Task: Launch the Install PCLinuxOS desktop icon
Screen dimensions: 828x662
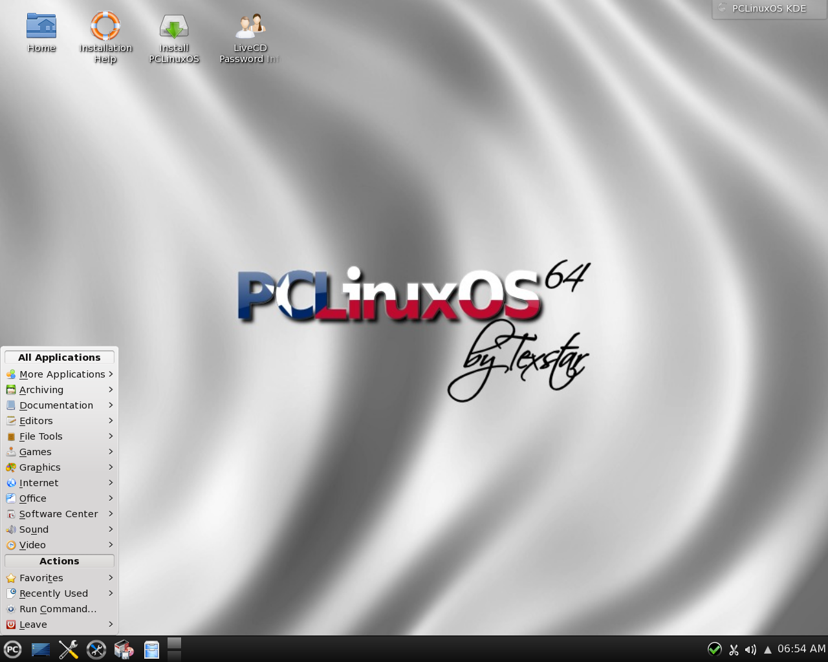Action: (x=174, y=37)
